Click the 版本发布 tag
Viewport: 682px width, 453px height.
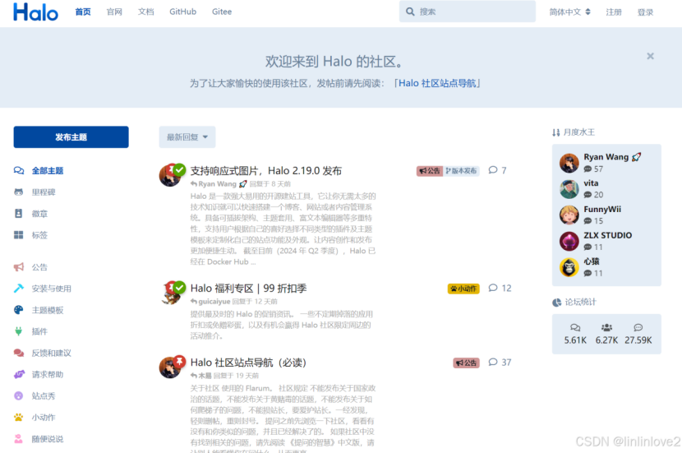pos(461,170)
